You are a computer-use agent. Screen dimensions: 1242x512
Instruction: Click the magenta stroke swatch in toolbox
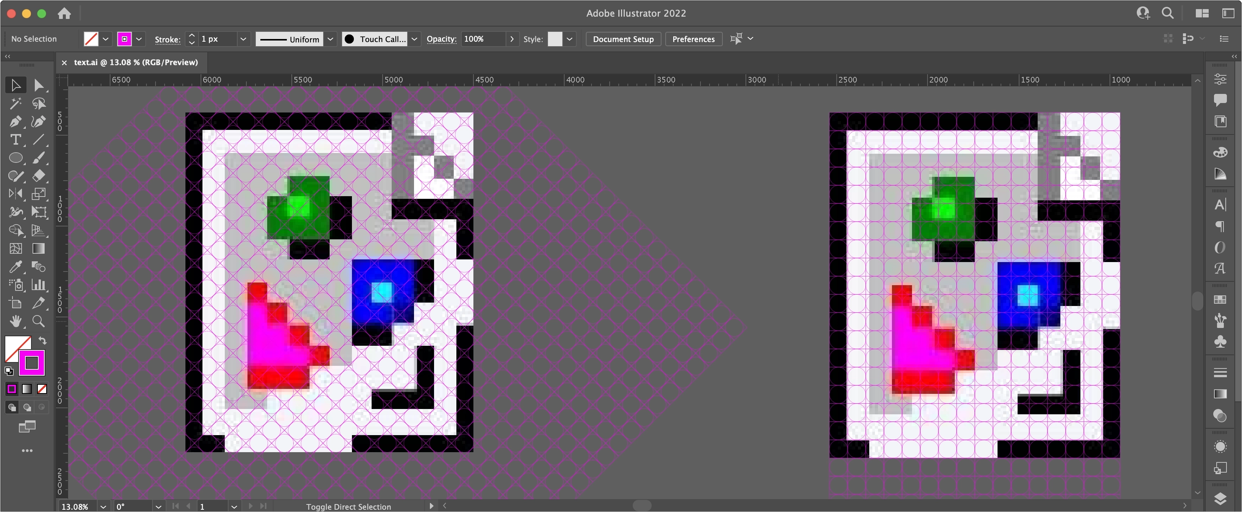pyautogui.click(x=32, y=362)
